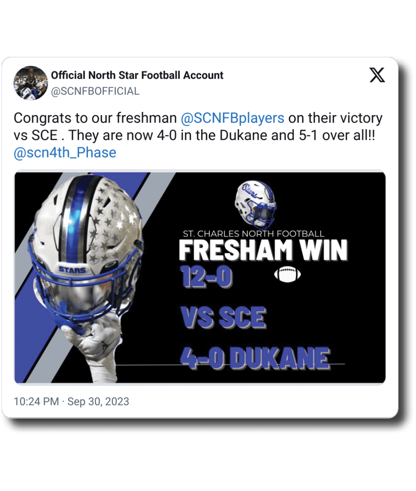Viewport: 416px width, 491px height.
Task: Click the Official North Star Football Account name
Action: (x=137, y=76)
